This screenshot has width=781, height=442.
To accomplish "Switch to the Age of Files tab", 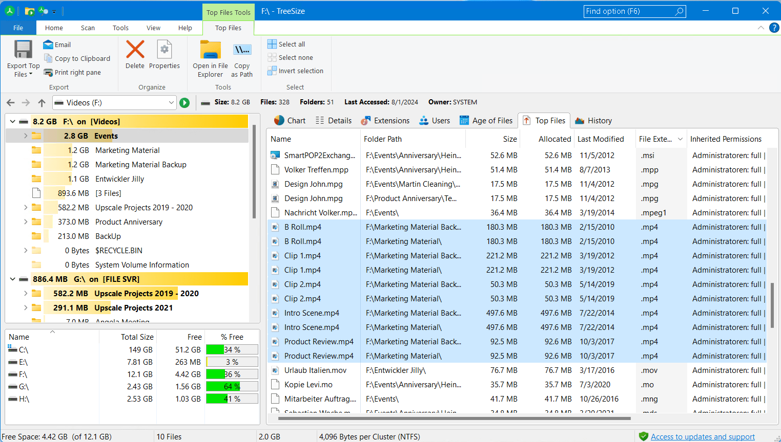I will [x=486, y=121].
